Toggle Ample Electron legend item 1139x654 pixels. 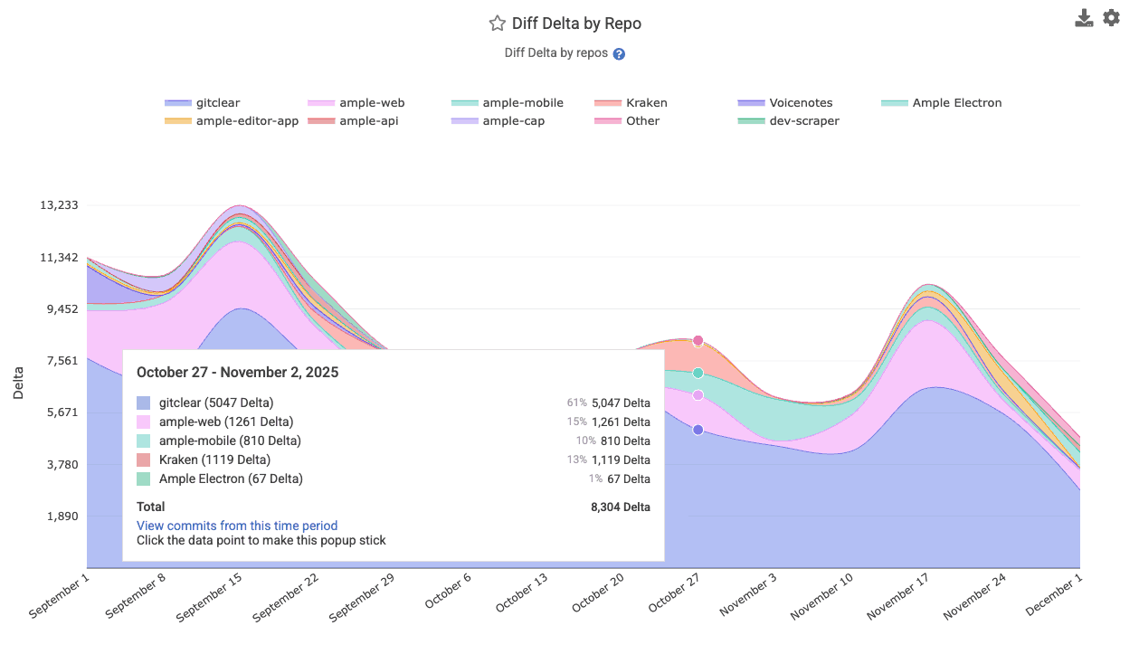pos(942,103)
